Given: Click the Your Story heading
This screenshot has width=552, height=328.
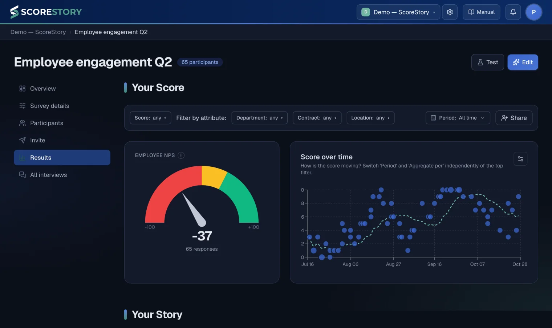Looking at the screenshot, I should [157, 315].
